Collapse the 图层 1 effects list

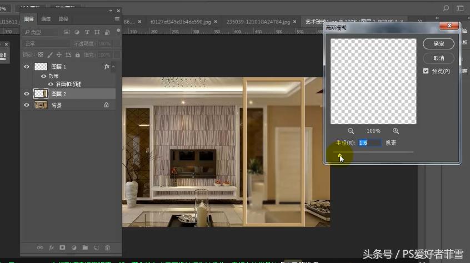(x=113, y=67)
